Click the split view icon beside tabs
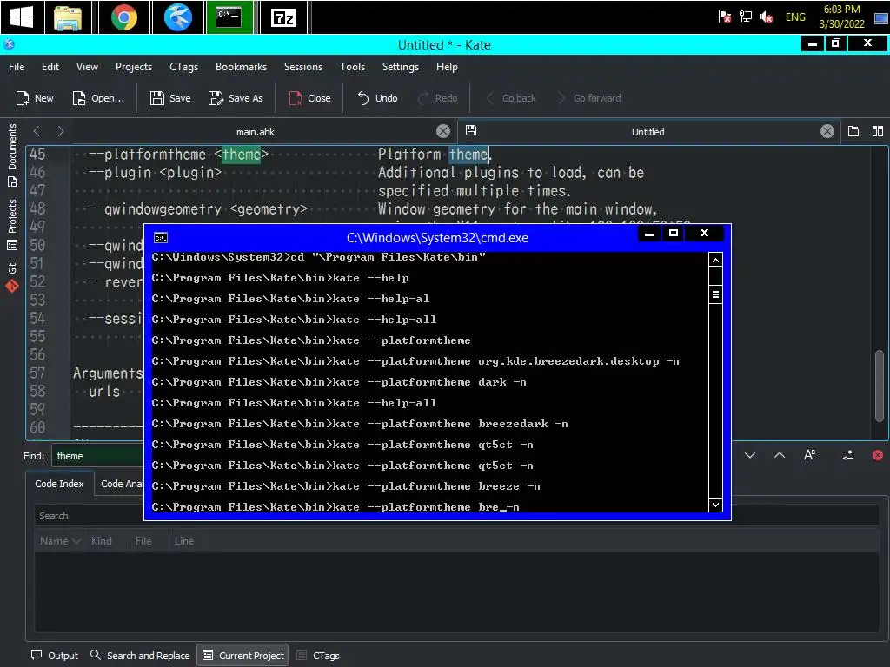890x667 pixels. click(x=878, y=132)
